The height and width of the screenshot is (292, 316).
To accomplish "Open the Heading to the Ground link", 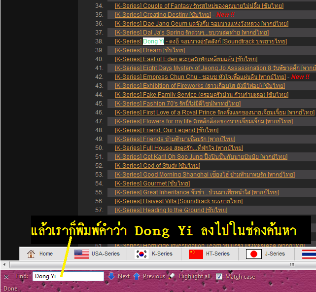I will coord(171,210).
